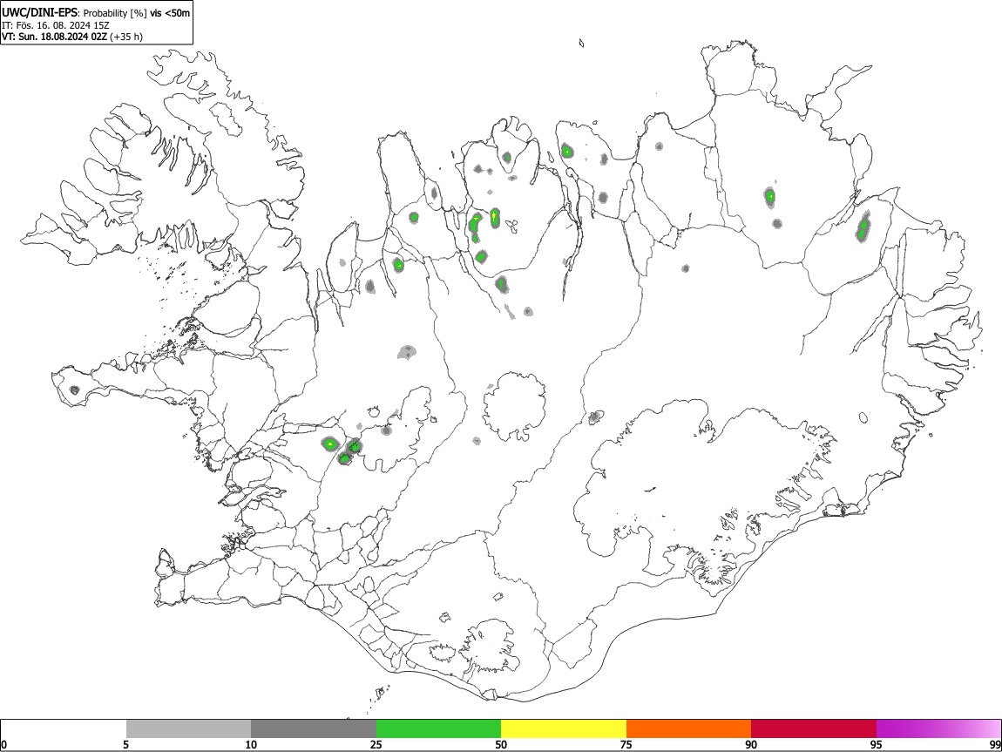Click the legend label '95'

[877, 744]
